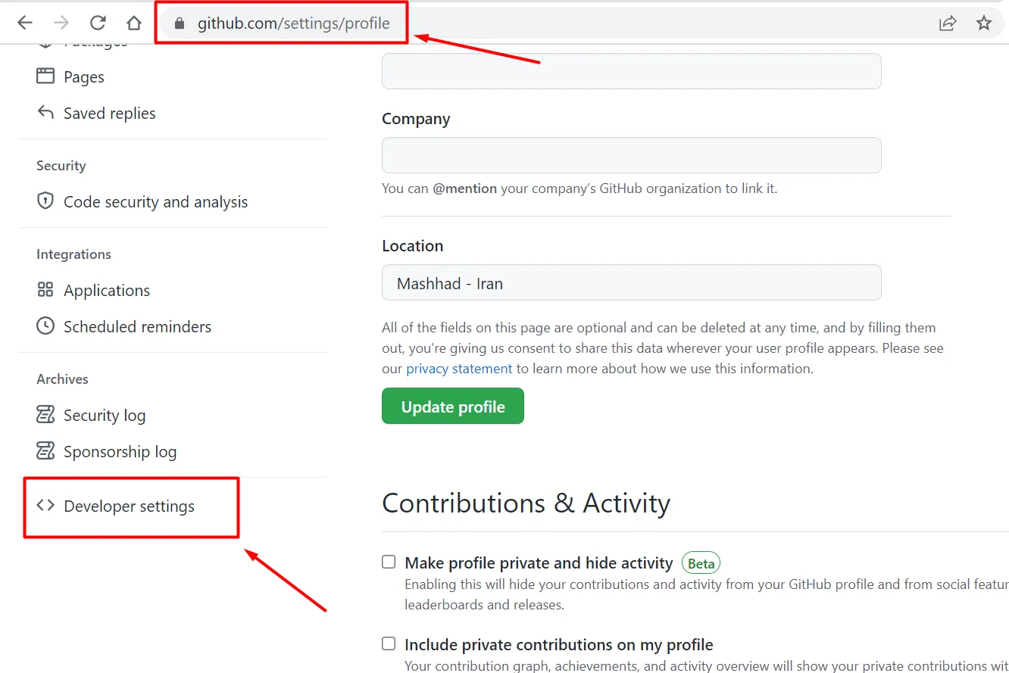
Task: Open the browser home page
Action: (x=134, y=23)
